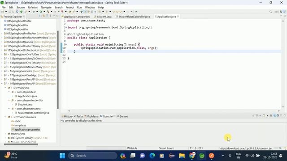Click Open Console icon in Console toolbar
The height and width of the screenshot is (161, 287).
coord(264,115)
